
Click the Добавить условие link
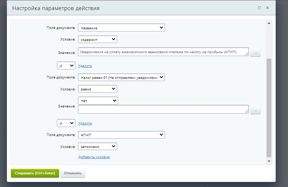click(94, 157)
